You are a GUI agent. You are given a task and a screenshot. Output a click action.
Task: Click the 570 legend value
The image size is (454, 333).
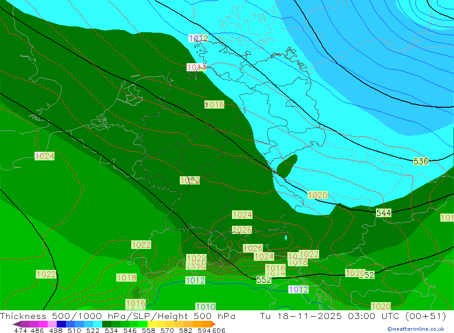(x=167, y=330)
